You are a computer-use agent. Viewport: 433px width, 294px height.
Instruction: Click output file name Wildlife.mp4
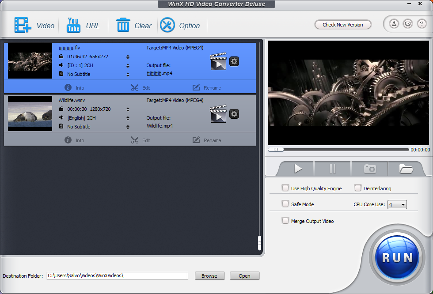[x=160, y=126]
